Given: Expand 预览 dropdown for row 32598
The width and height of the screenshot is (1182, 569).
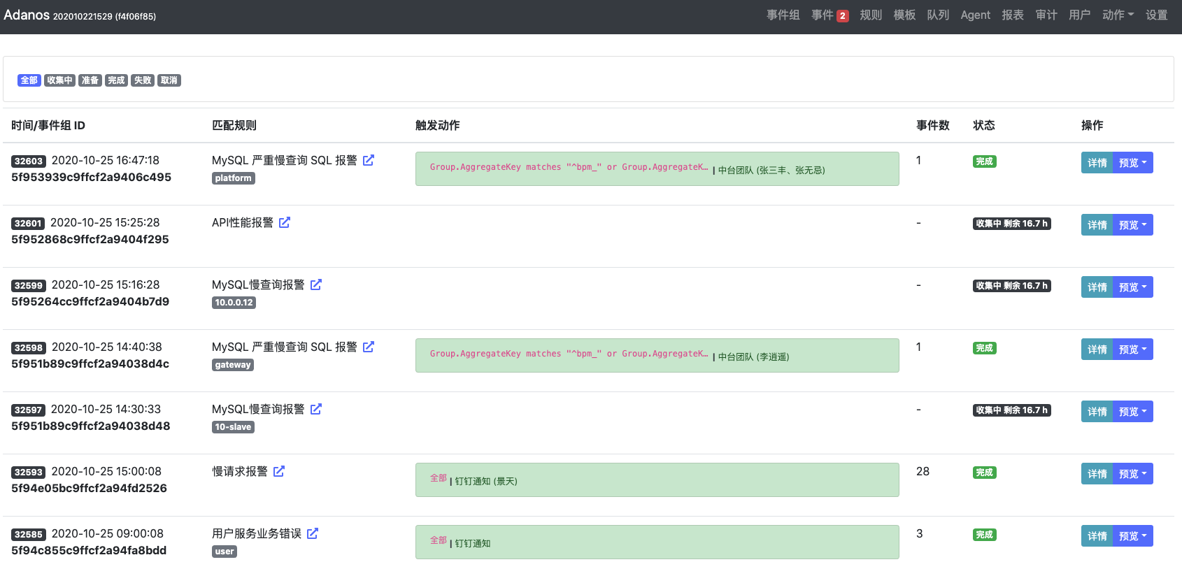Looking at the screenshot, I should click(1133, 350).
